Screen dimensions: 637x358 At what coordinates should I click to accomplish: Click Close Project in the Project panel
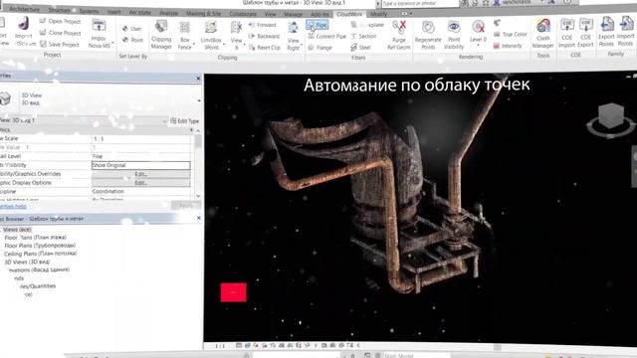point(60,33)
